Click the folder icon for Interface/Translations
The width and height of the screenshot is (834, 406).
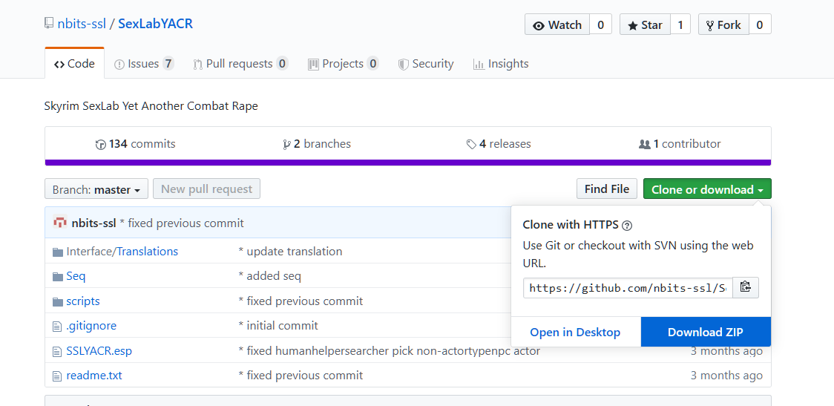(x=58, y=252)
